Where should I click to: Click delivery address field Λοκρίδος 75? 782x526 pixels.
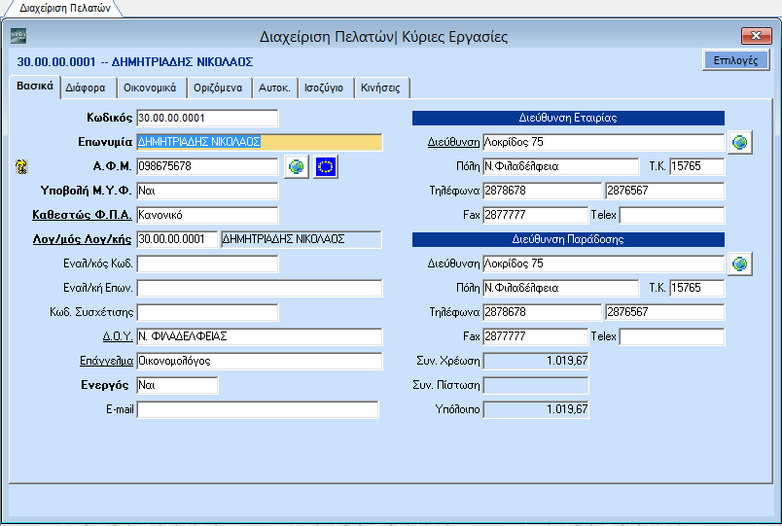pos(603,263)
